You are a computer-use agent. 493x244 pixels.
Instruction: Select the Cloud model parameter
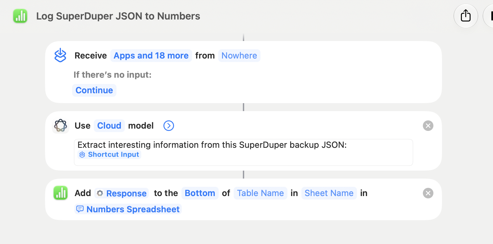109,126
